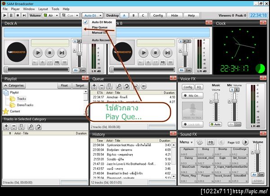The image size is (270, 196).
Task: Stop Deck B playback
Action: point(156,53)
